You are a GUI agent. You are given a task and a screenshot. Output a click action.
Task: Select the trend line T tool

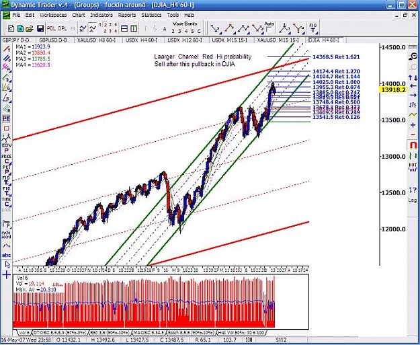click(x=7, y=49)
